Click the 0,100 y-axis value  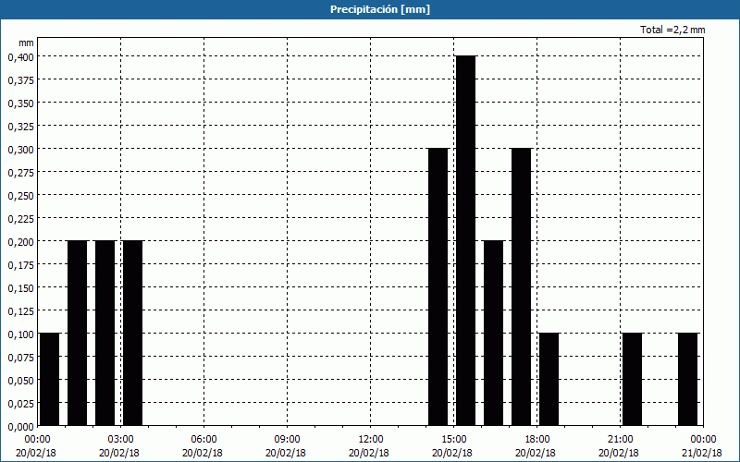point(20,334)
